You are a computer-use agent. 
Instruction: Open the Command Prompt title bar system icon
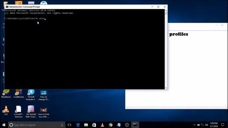(x=7, y=7)
